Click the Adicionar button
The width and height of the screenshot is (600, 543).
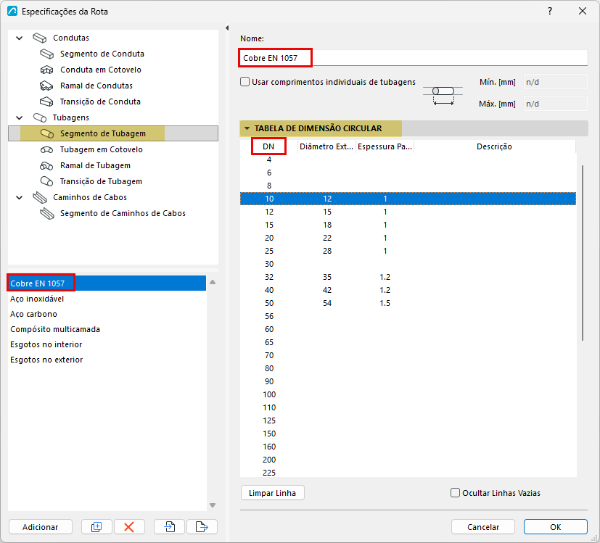[40, 527]
